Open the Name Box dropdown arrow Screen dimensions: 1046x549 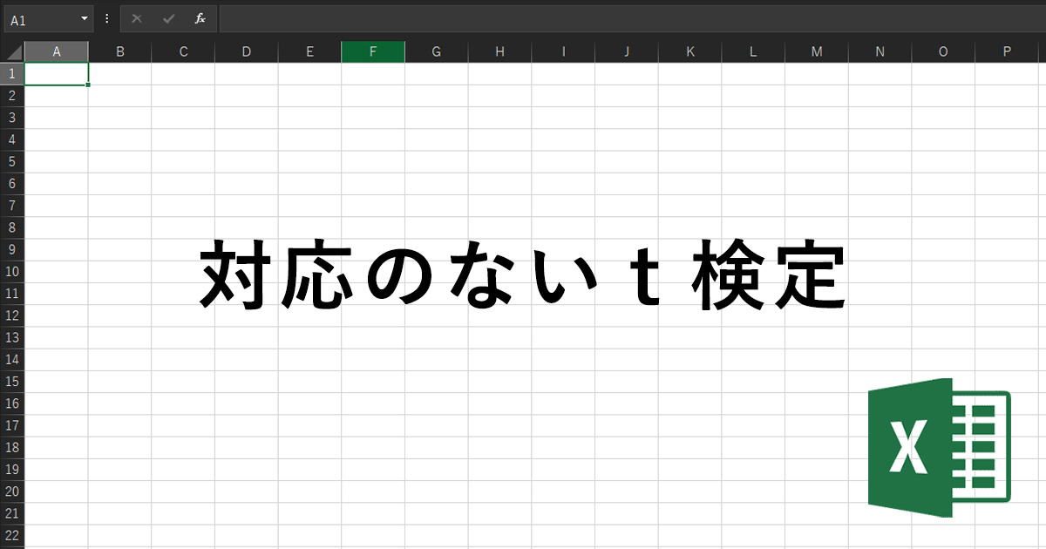pyautogui.click(x=85, y=18)
